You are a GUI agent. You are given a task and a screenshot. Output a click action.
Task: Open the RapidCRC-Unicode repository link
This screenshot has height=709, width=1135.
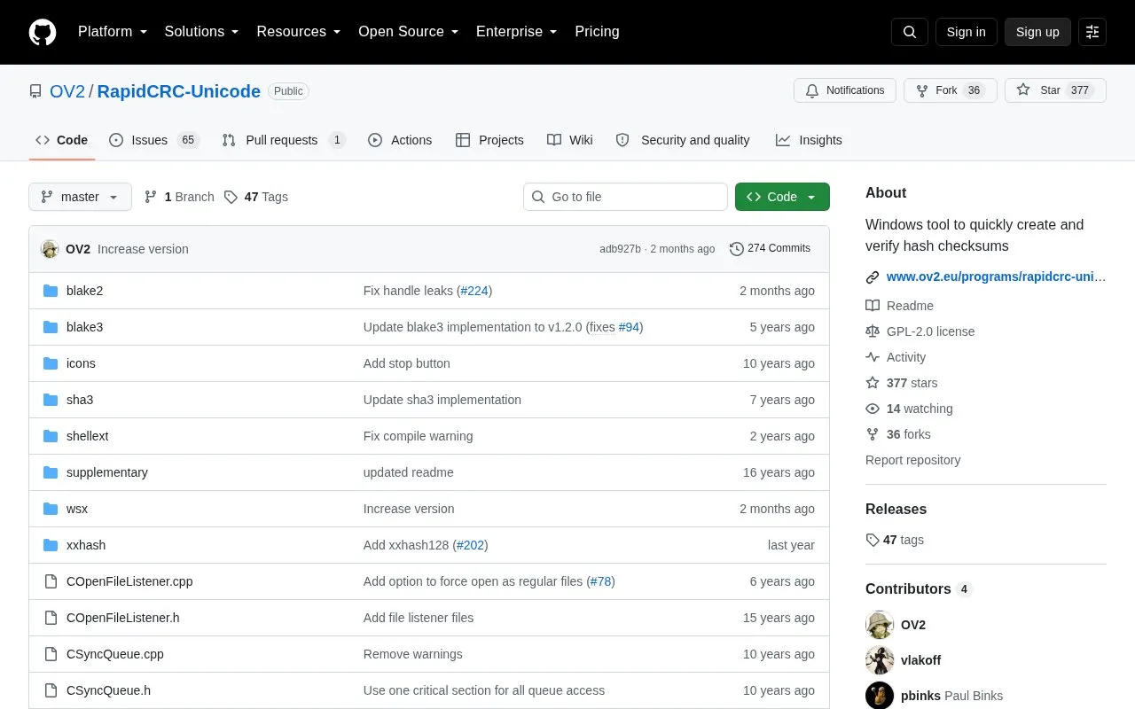click(179, 91)
